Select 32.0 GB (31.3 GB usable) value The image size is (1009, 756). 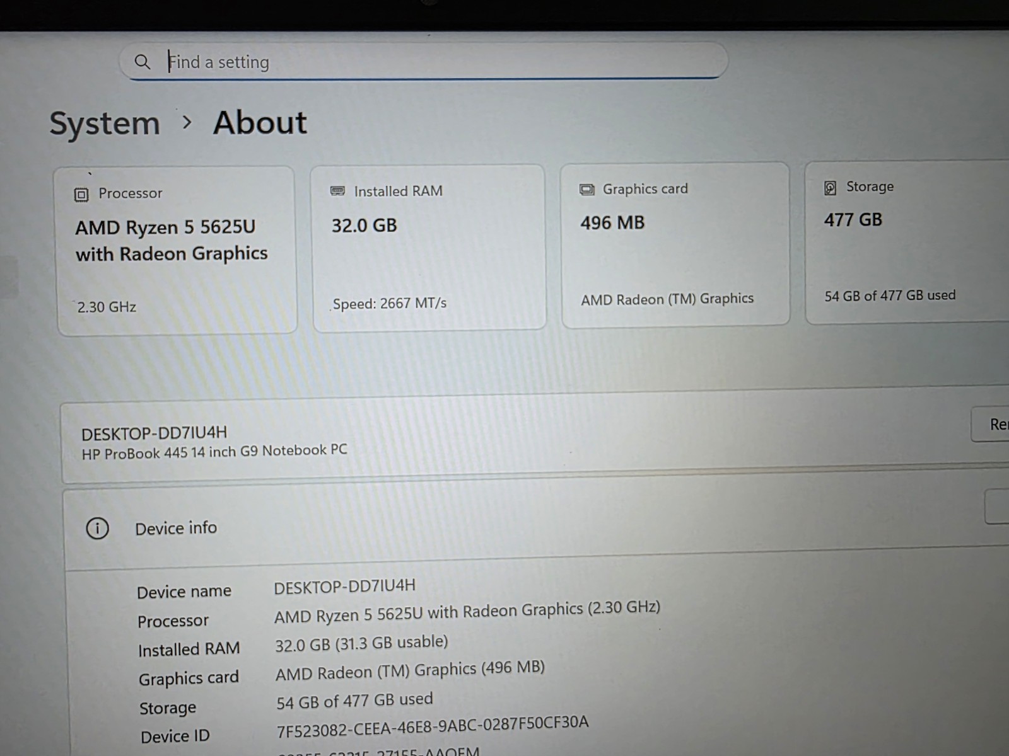(x=361, y=644)
